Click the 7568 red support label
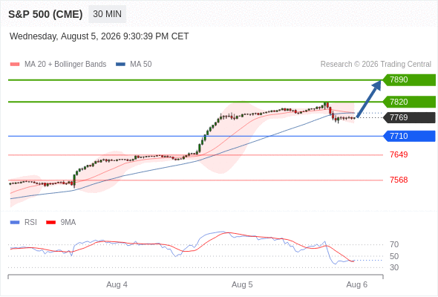The width and height of the screenshot is (438, 297). (399, 180)
